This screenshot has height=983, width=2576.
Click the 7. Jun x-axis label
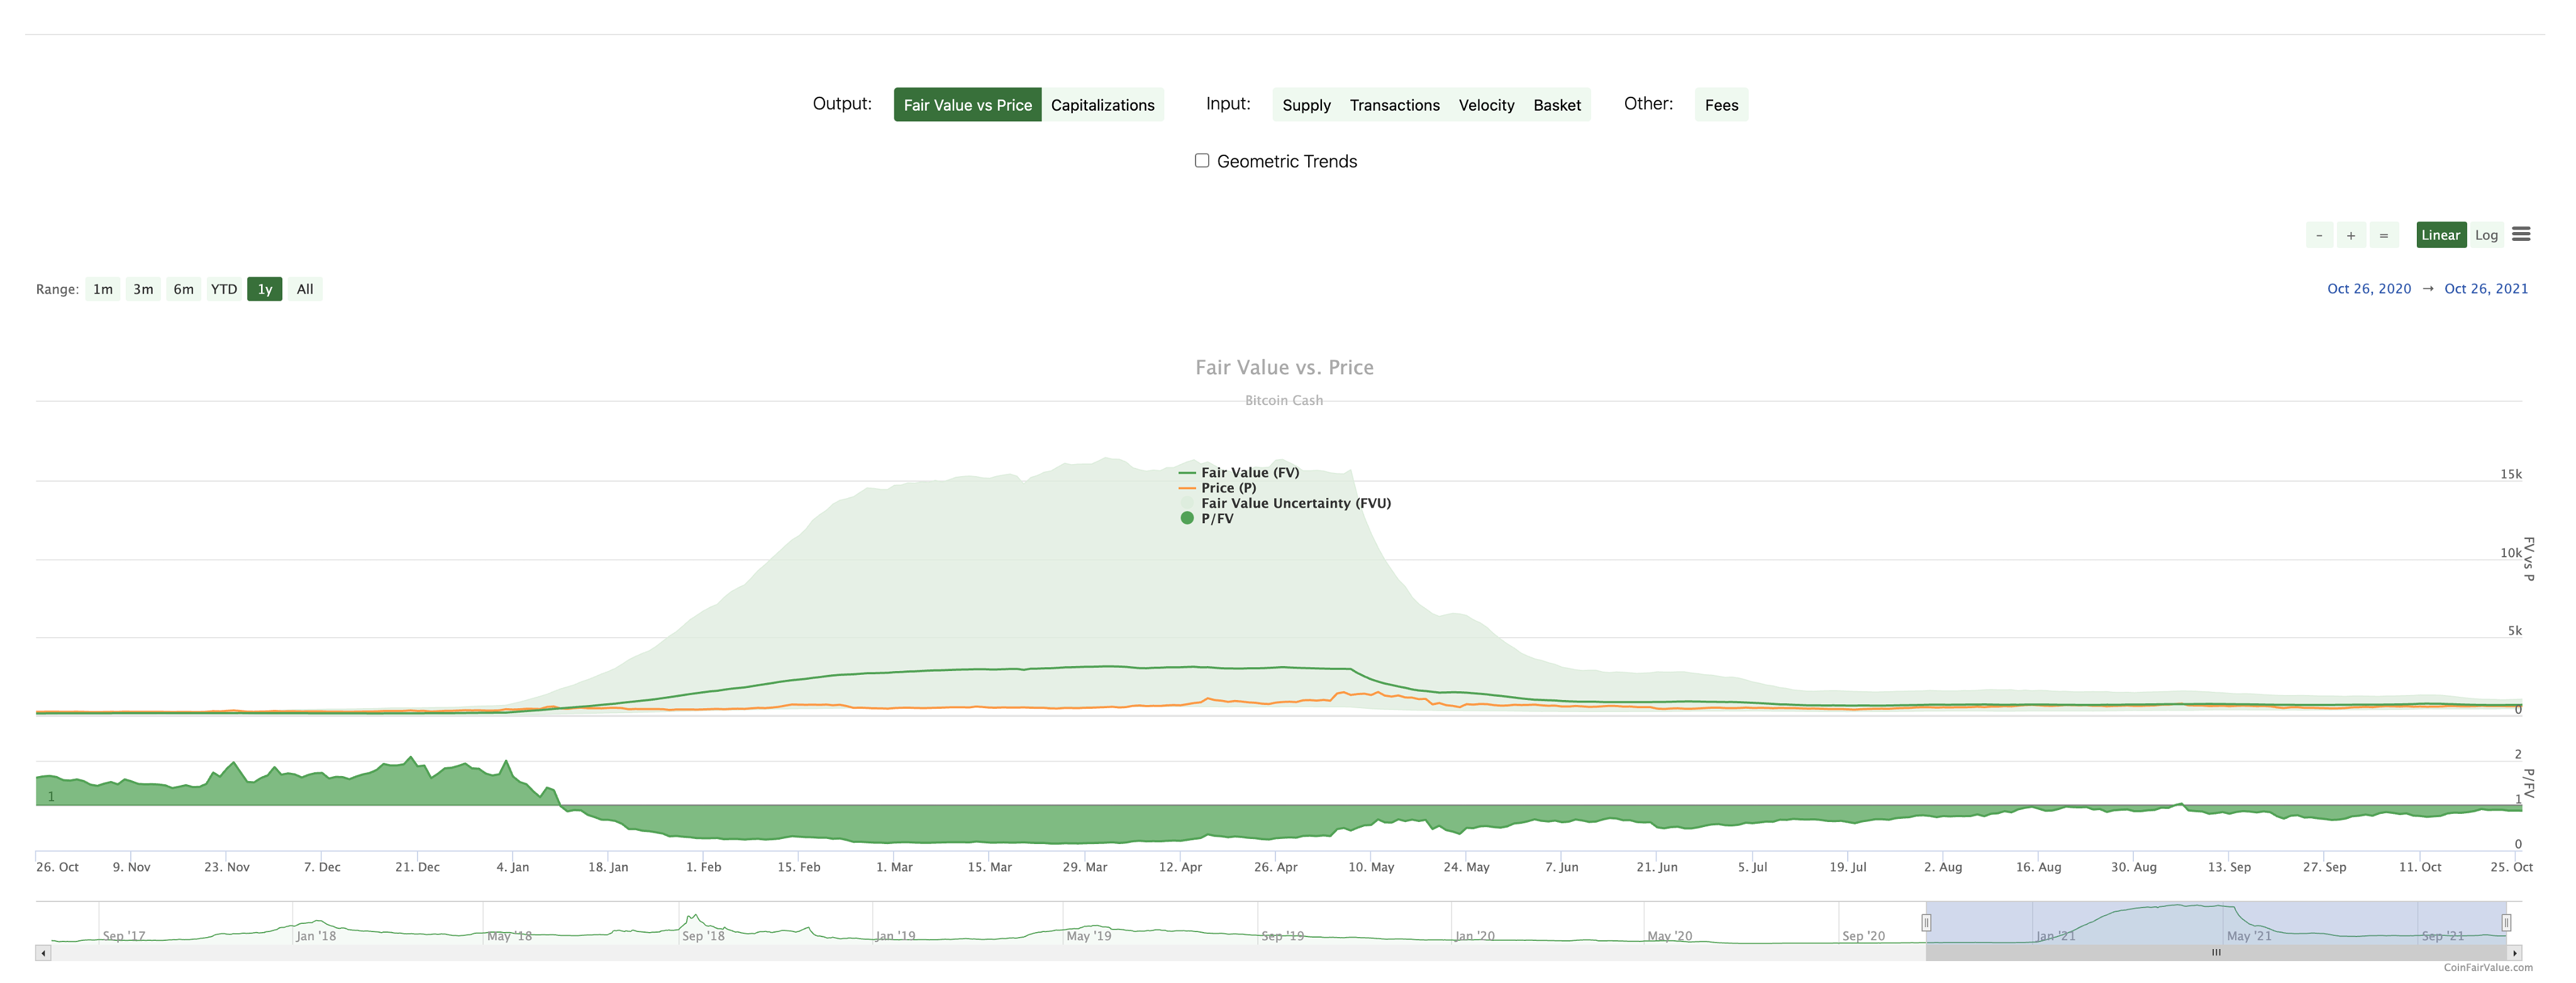pyautogui.click(x=1562, y=867)
